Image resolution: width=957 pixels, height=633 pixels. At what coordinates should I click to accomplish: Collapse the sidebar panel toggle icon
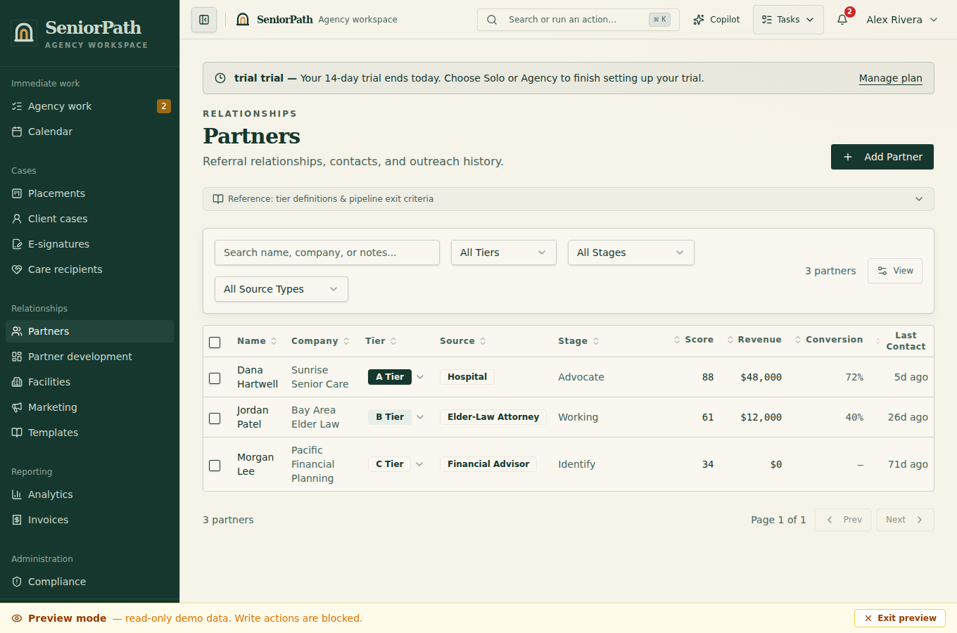[x=204, y=20]
